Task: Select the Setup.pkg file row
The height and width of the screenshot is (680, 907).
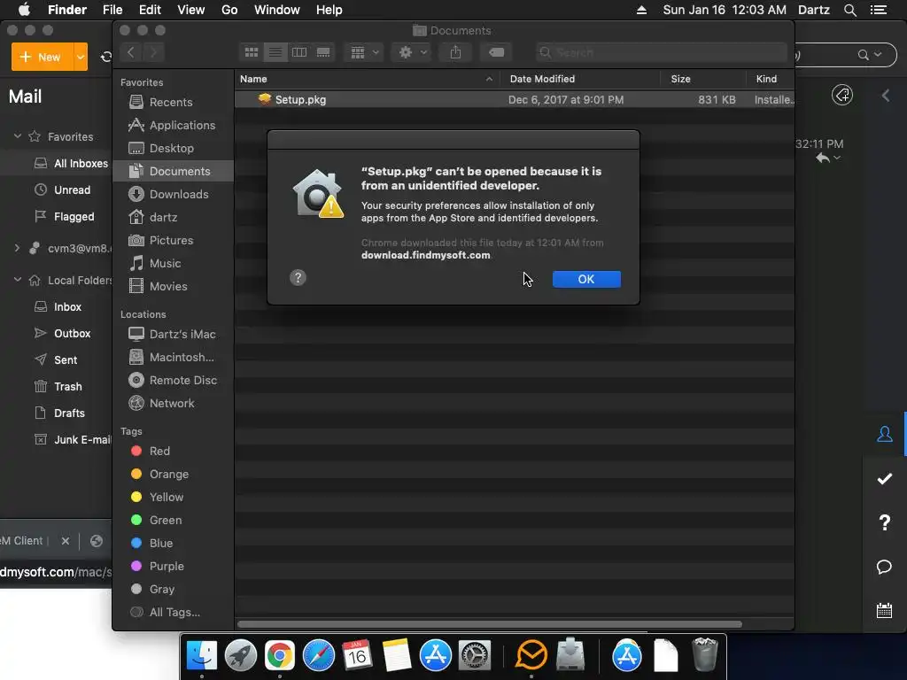Action: (x=515, y=99)
